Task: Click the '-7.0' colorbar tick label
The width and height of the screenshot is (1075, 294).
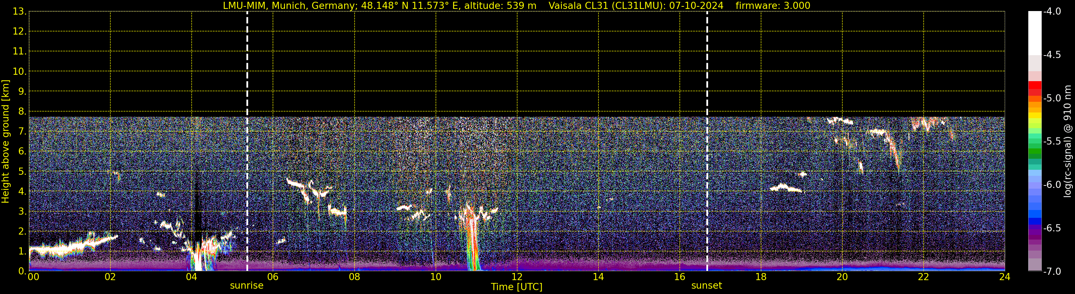Action: coord(1051,272)
